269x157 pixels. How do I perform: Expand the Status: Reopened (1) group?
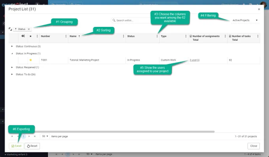coord(12,68)
